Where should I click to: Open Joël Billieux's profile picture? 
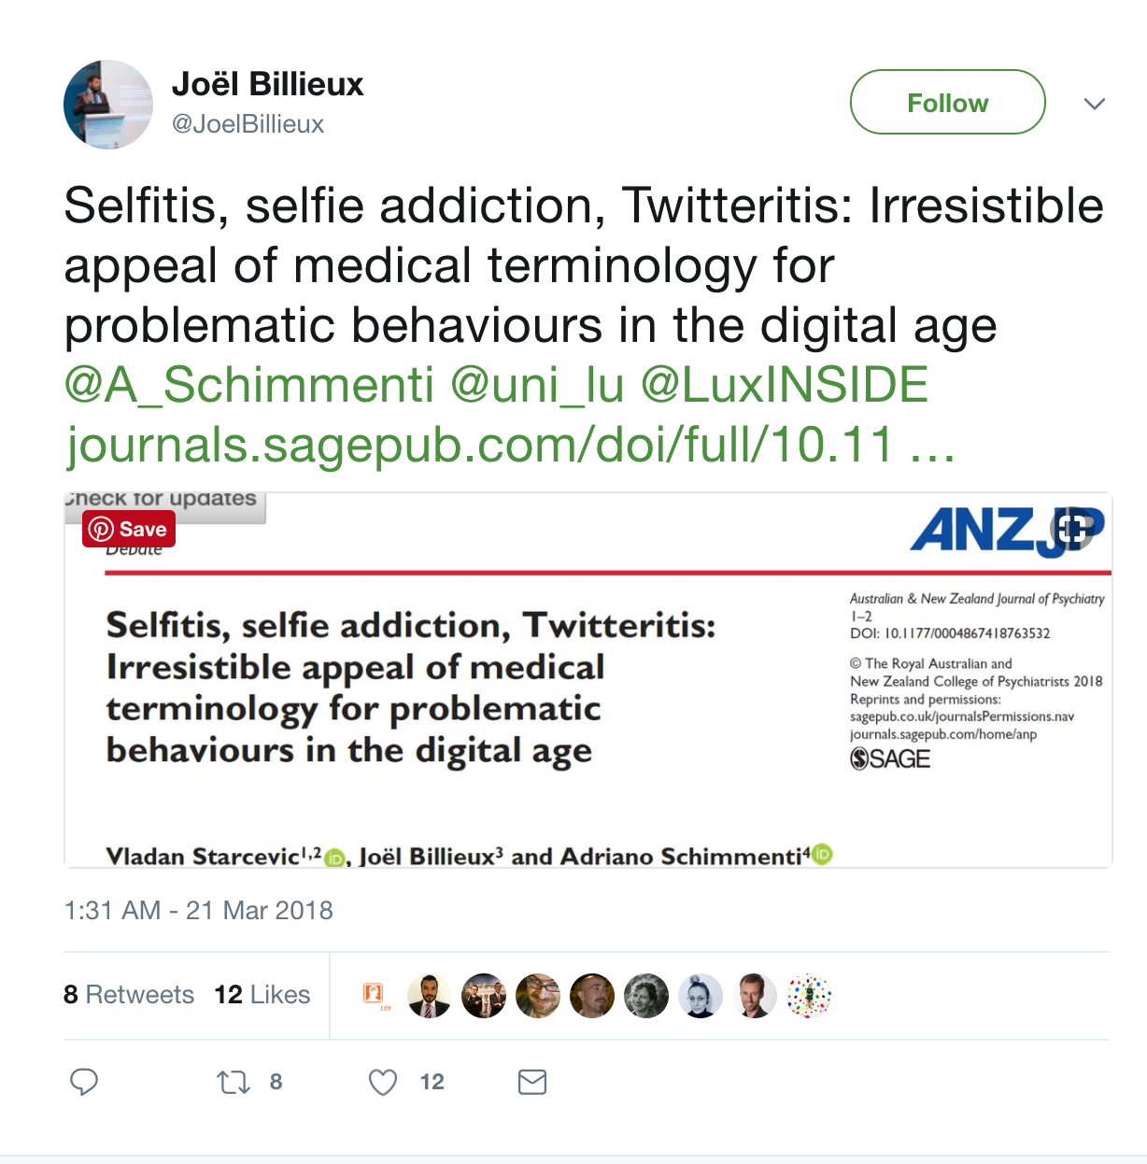(x=108, y=105)
